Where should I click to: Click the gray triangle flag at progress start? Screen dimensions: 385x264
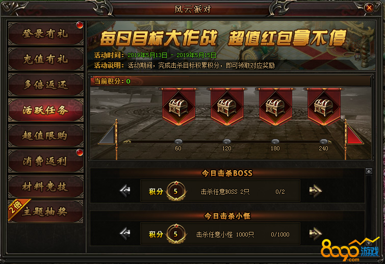pos(107,135)
